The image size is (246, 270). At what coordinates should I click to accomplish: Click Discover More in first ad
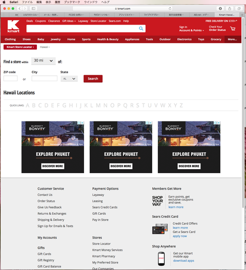click(x=53, y=166)
